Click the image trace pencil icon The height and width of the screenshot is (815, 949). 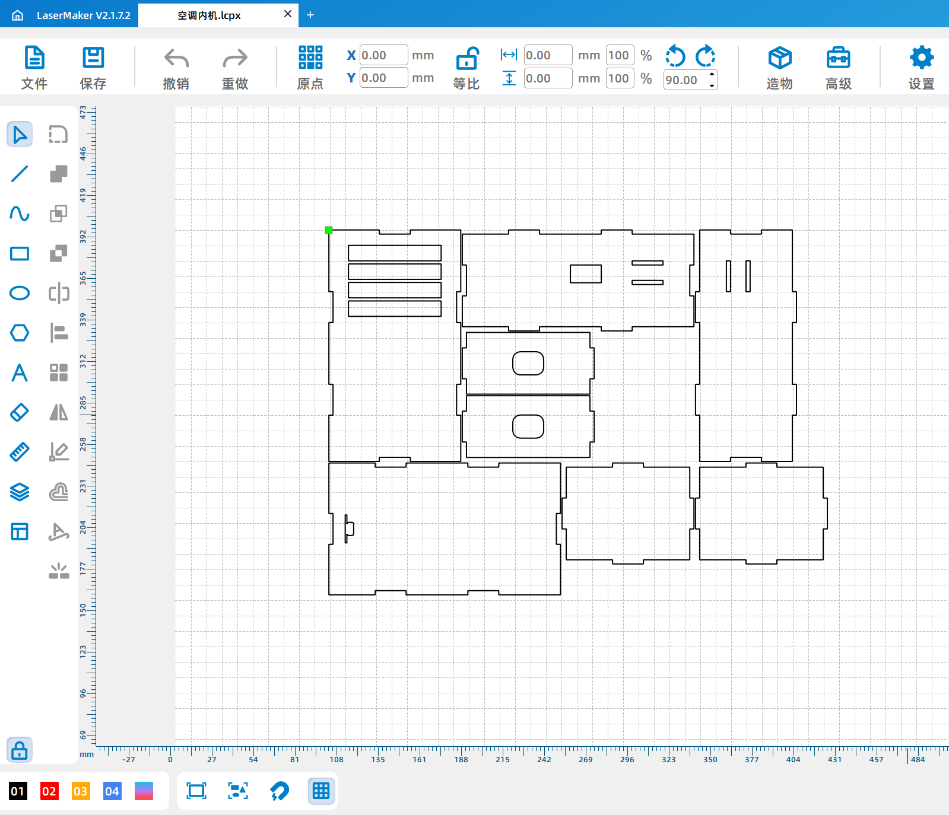59,452
